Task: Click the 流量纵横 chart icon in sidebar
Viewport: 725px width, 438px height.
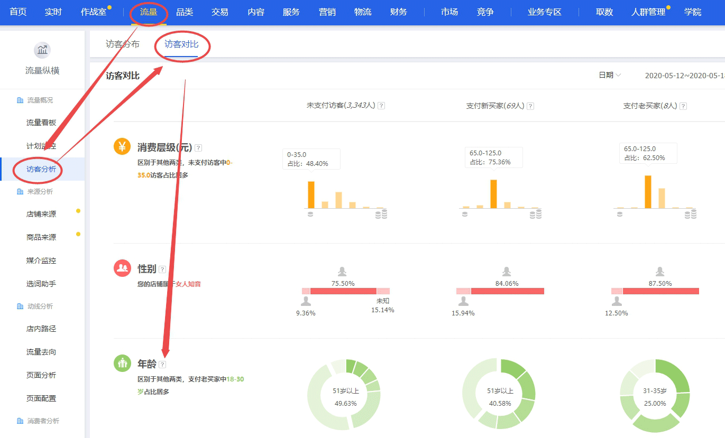Action: coord(42,51)
